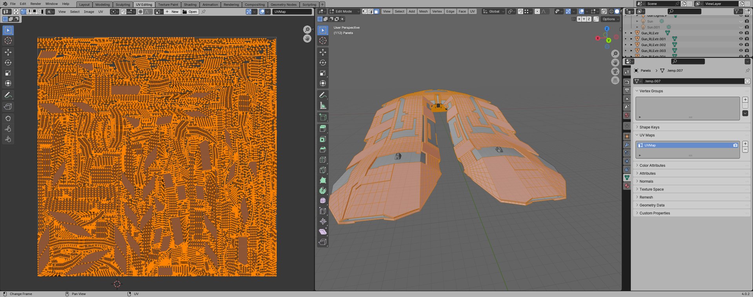Click the blue Z axis gizmo ball
This screenshot has width=753, height=297.
(x=607, y=29)
